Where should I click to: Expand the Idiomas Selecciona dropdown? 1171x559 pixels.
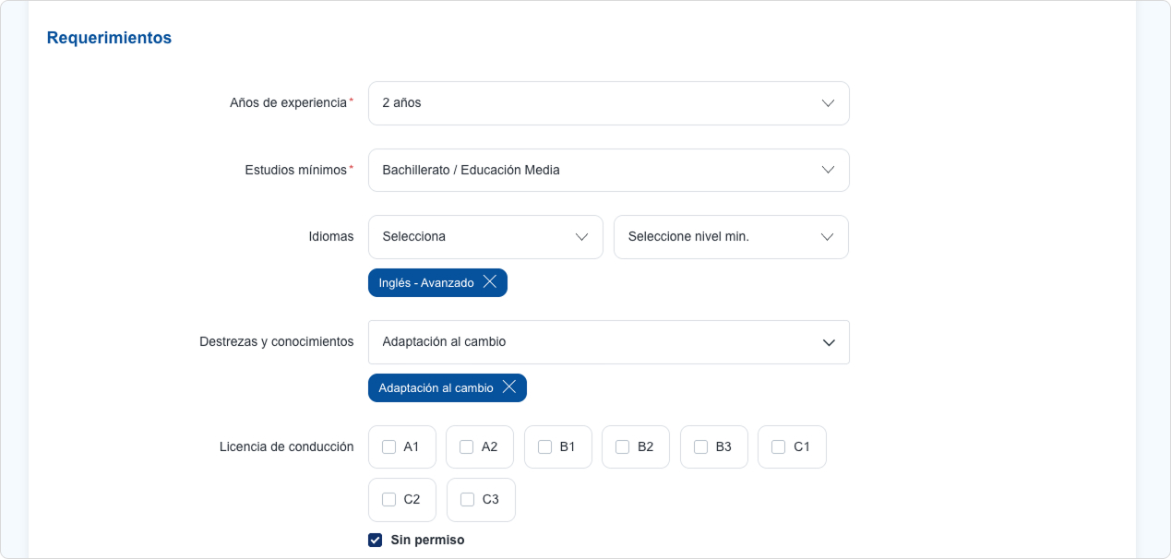coord(484,237)
